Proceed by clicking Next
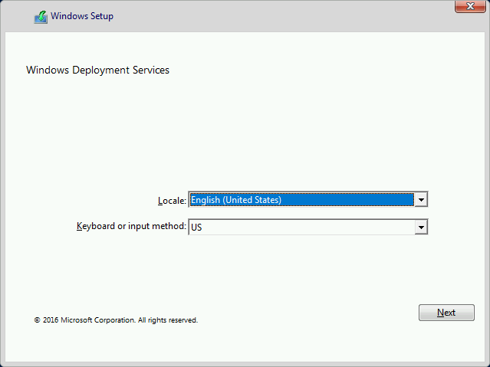Image resolution: width=490 pixels, height=367 pixels. tap(446, 313)
